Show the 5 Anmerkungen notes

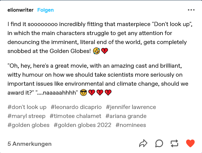click(x=29, y=144)
